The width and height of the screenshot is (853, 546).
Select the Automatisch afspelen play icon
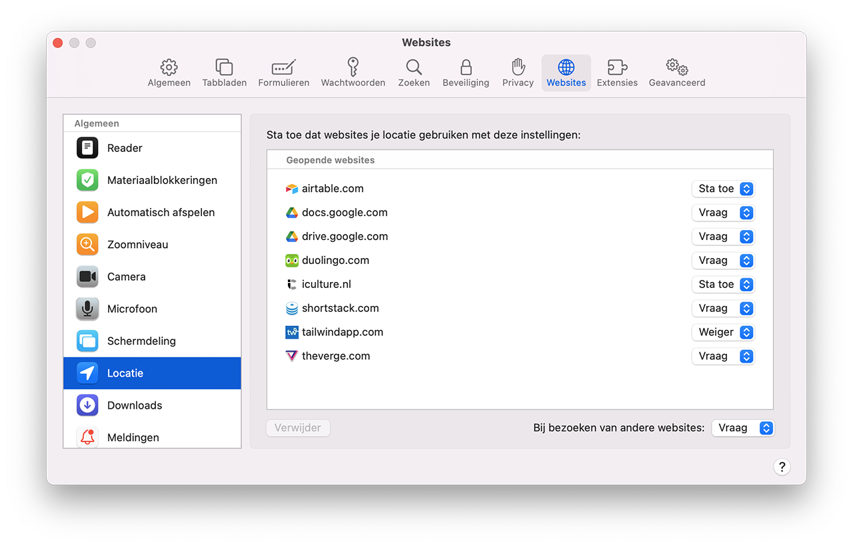[x=87, y=212]
